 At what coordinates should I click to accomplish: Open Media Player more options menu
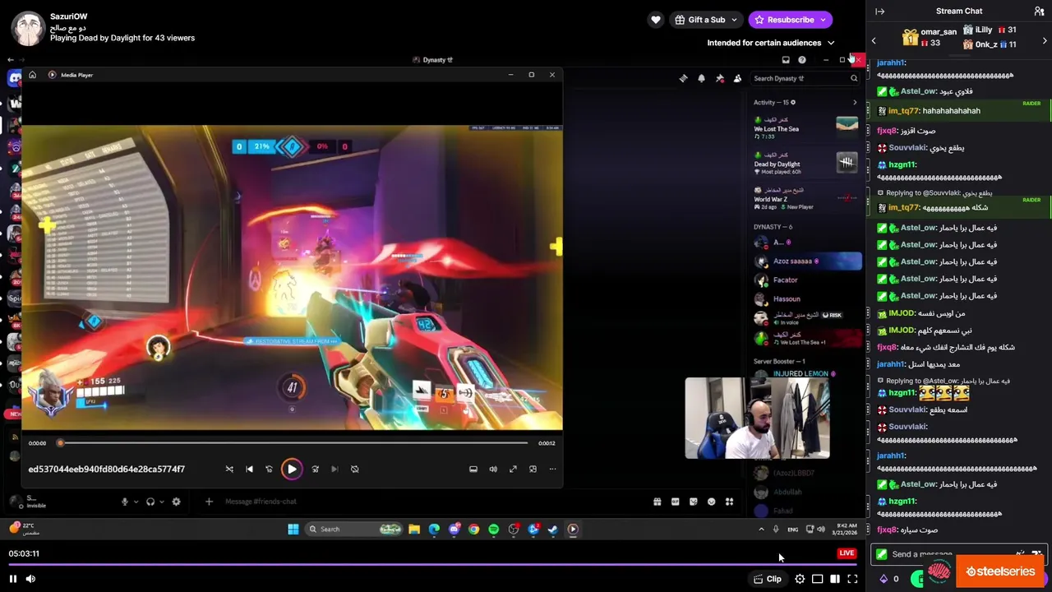552,469
